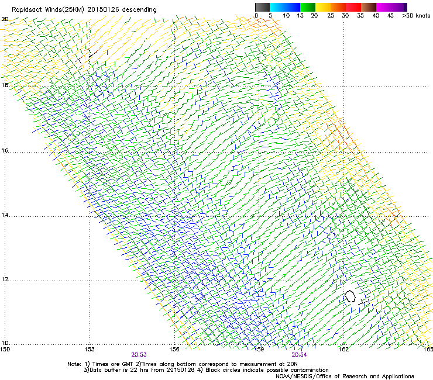The image size is (433, 380).
Task: Click the 'Times are GMT' note line
Action: (x=183, y=364)
